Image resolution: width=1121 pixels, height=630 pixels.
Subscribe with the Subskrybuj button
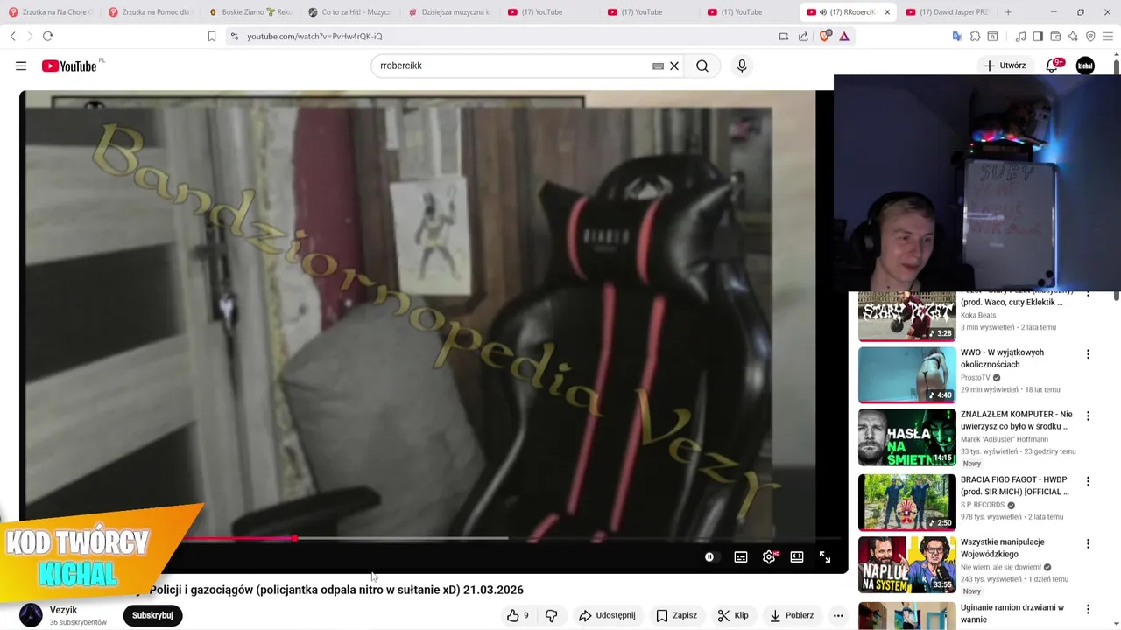pyautogui.click(x=152, y=615)
